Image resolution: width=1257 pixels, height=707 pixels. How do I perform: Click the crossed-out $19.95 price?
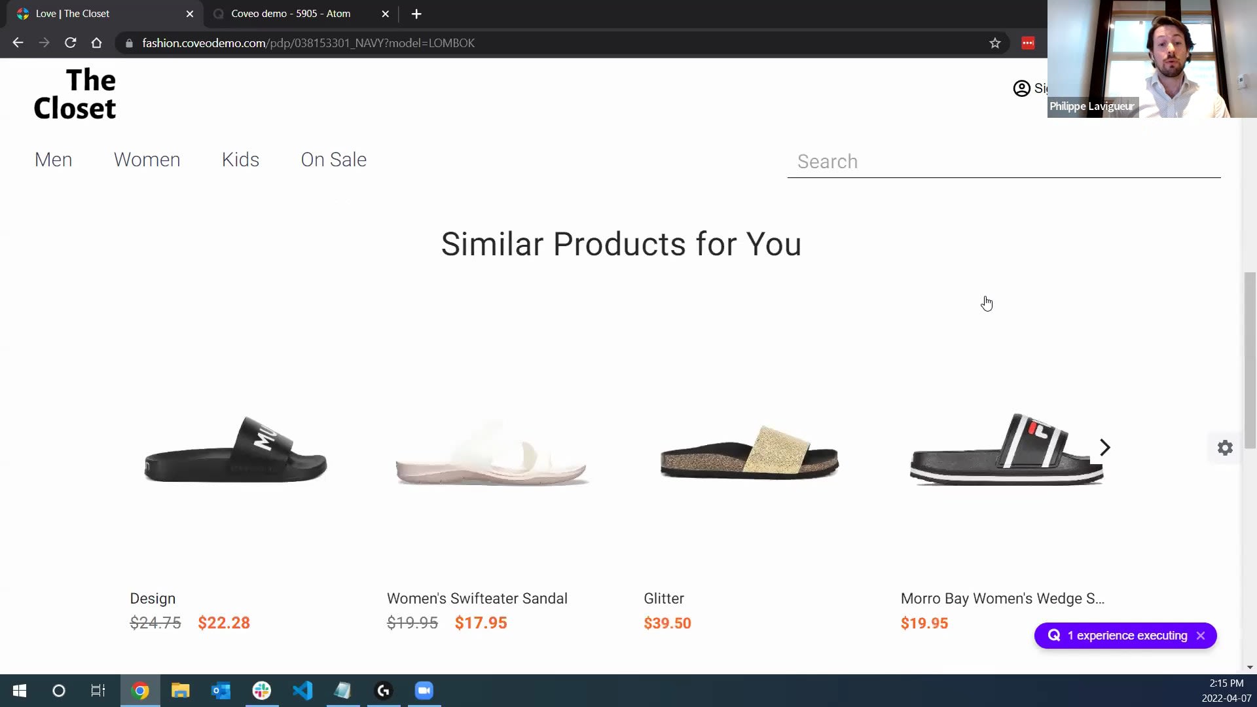click(412, 623)
